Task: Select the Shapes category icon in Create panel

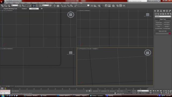Action: pyautogui.click(x=158, y=14)
